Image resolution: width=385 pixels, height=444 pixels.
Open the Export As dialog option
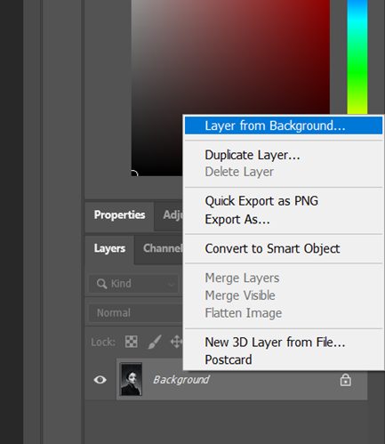click(284, 220)
